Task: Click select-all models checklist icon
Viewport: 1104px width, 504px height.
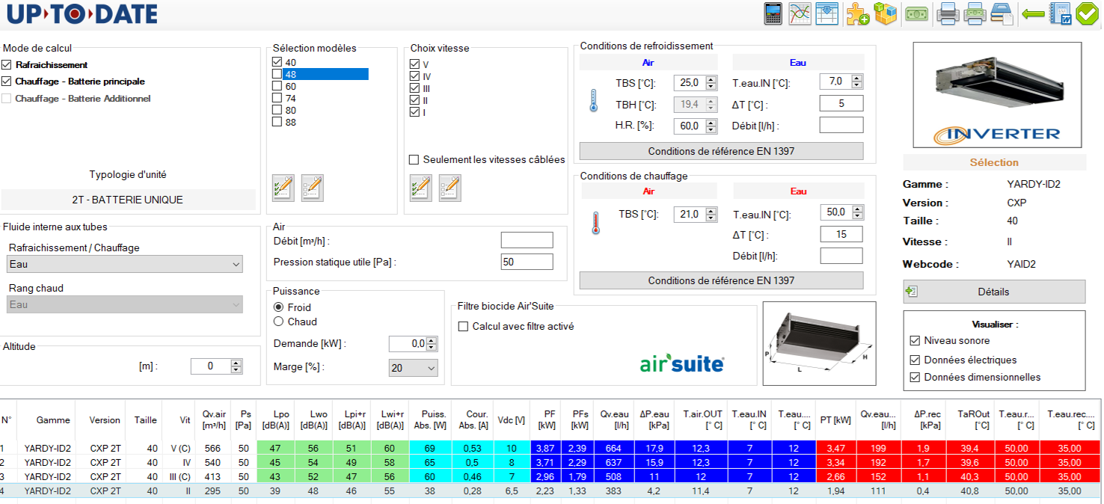Action: pyautogui.click(x=283, y=187)
